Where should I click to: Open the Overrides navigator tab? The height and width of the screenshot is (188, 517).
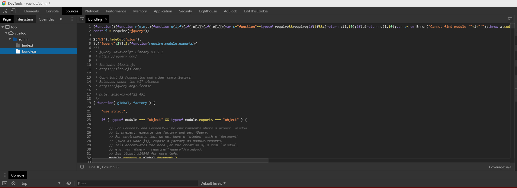(47, 19)
